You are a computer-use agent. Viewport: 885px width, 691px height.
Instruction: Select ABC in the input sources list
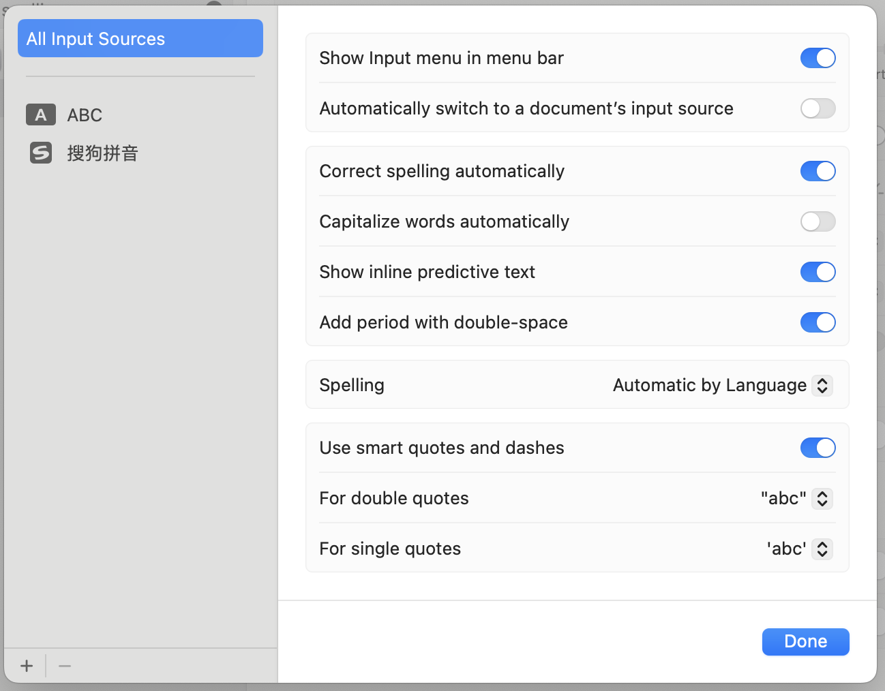85,115
